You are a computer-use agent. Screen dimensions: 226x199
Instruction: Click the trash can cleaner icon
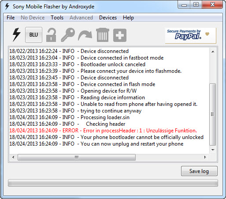pos(103,35)
